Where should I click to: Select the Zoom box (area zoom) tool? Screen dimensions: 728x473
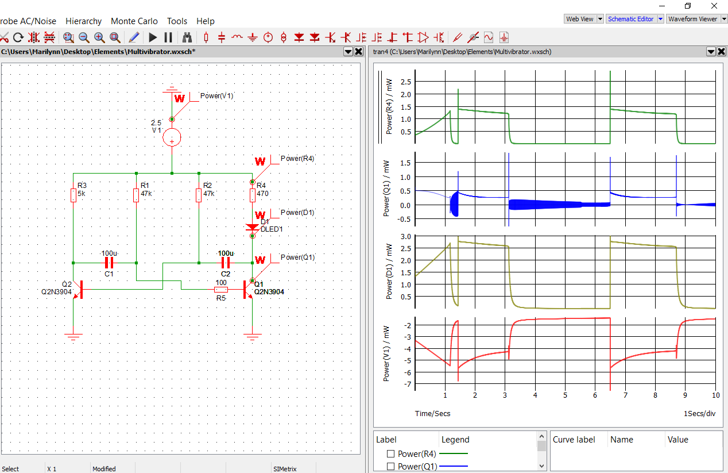coord(69,37)
